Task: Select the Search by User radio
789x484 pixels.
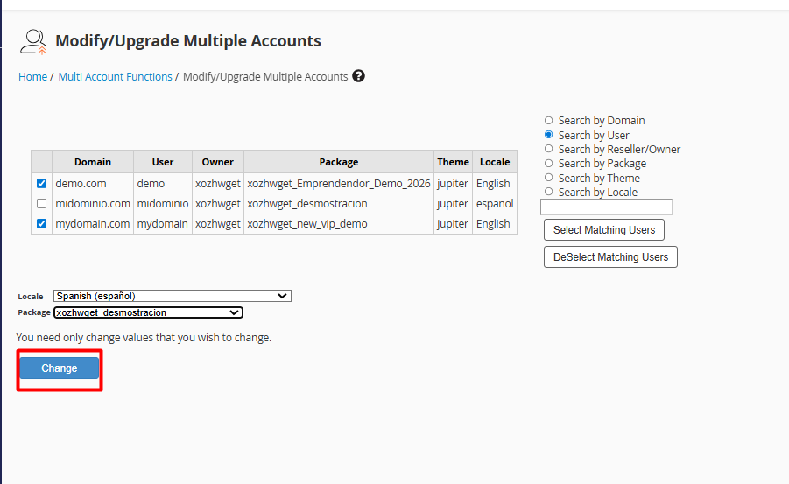Action: tap(548, 135)
